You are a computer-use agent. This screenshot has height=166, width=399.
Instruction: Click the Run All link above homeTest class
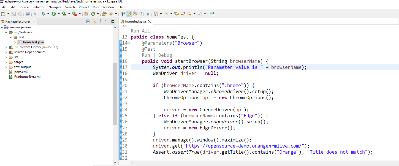point(140,31)
